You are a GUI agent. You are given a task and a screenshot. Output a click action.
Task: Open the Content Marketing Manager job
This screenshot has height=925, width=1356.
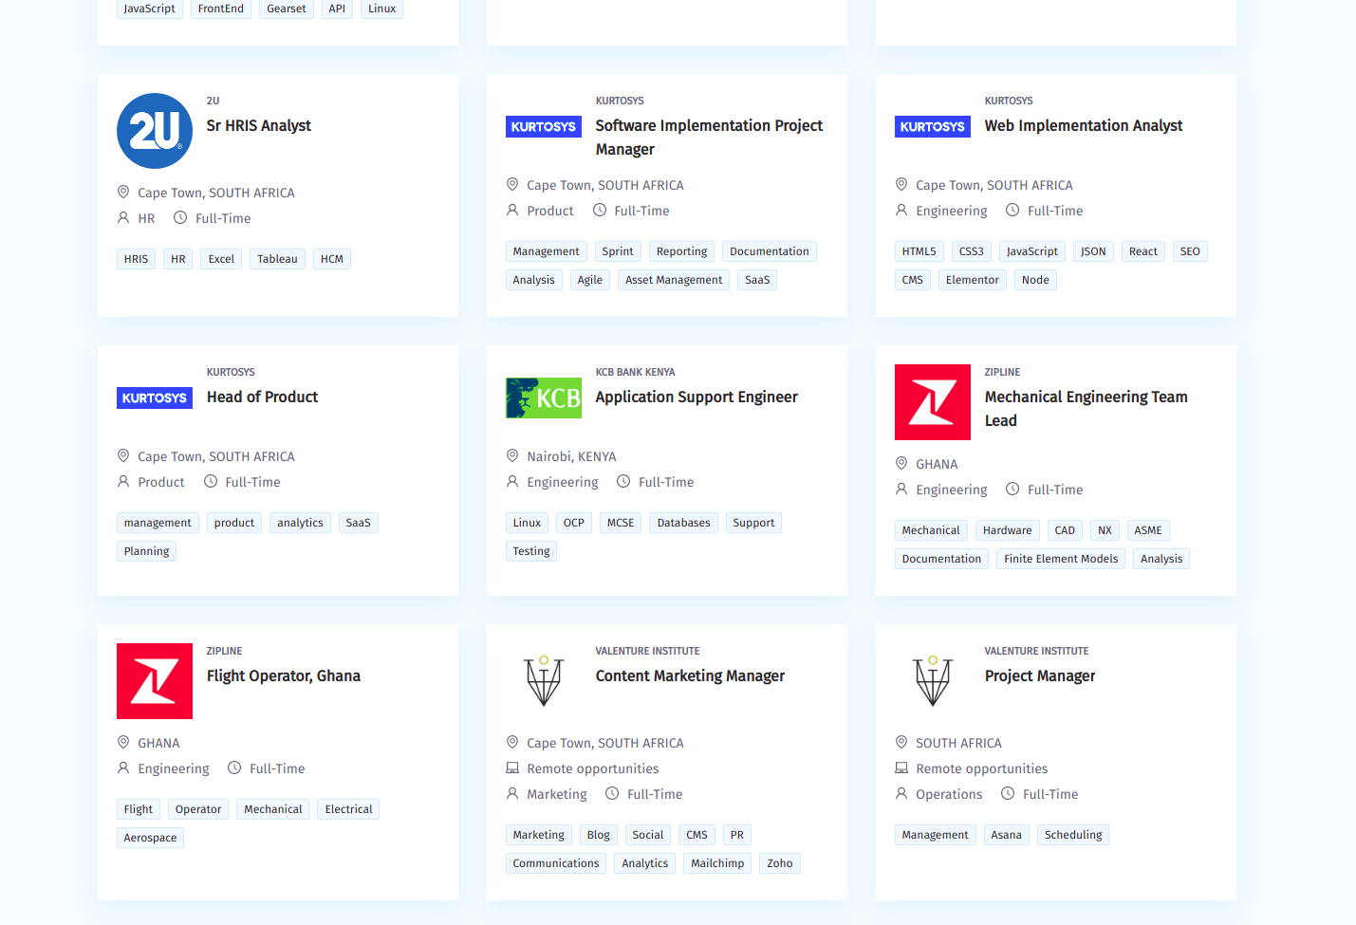tap(690, 675)
